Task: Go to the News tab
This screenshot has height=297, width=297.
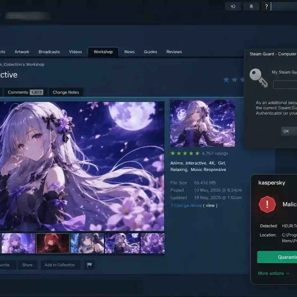Action: [x=130, y=52]
